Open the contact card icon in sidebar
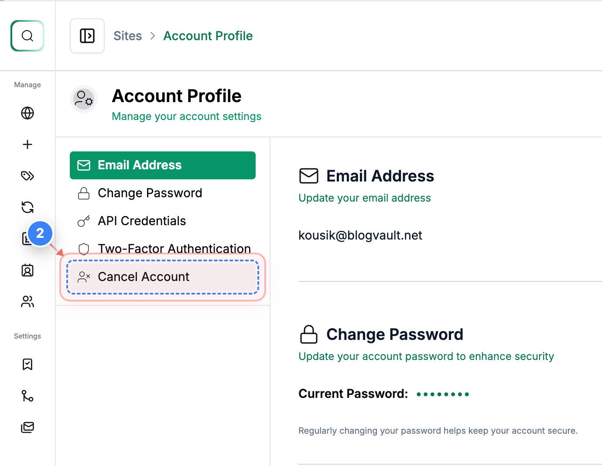Viewport: 602px width, 466px height. coord(27,239)
